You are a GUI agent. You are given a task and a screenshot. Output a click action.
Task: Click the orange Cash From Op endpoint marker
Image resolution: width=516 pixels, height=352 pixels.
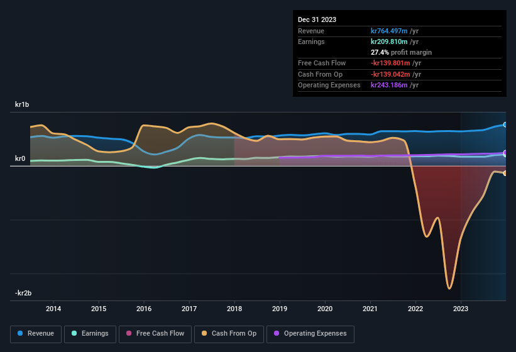(505, 173)
